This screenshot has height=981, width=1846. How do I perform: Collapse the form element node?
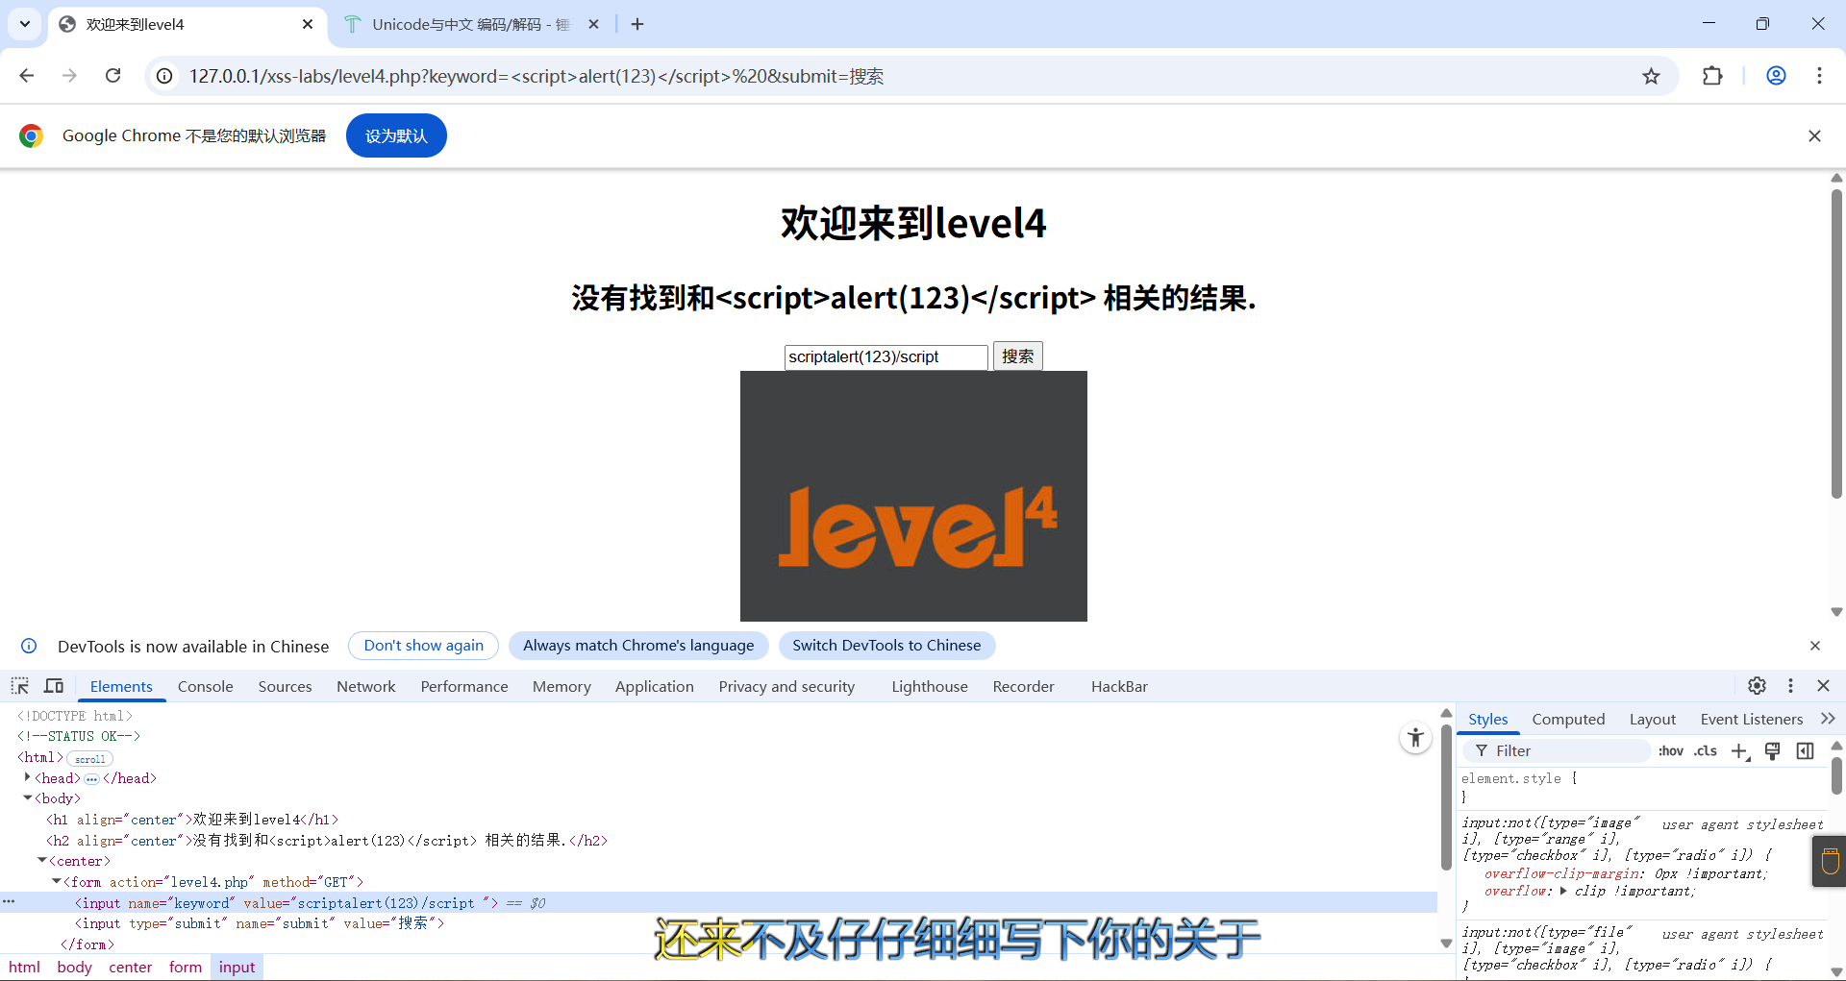point(57,881)
